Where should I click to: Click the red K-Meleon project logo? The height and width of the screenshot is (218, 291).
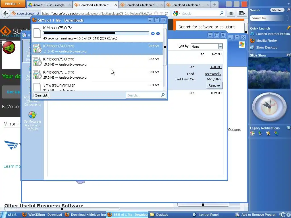click(9, 47)
